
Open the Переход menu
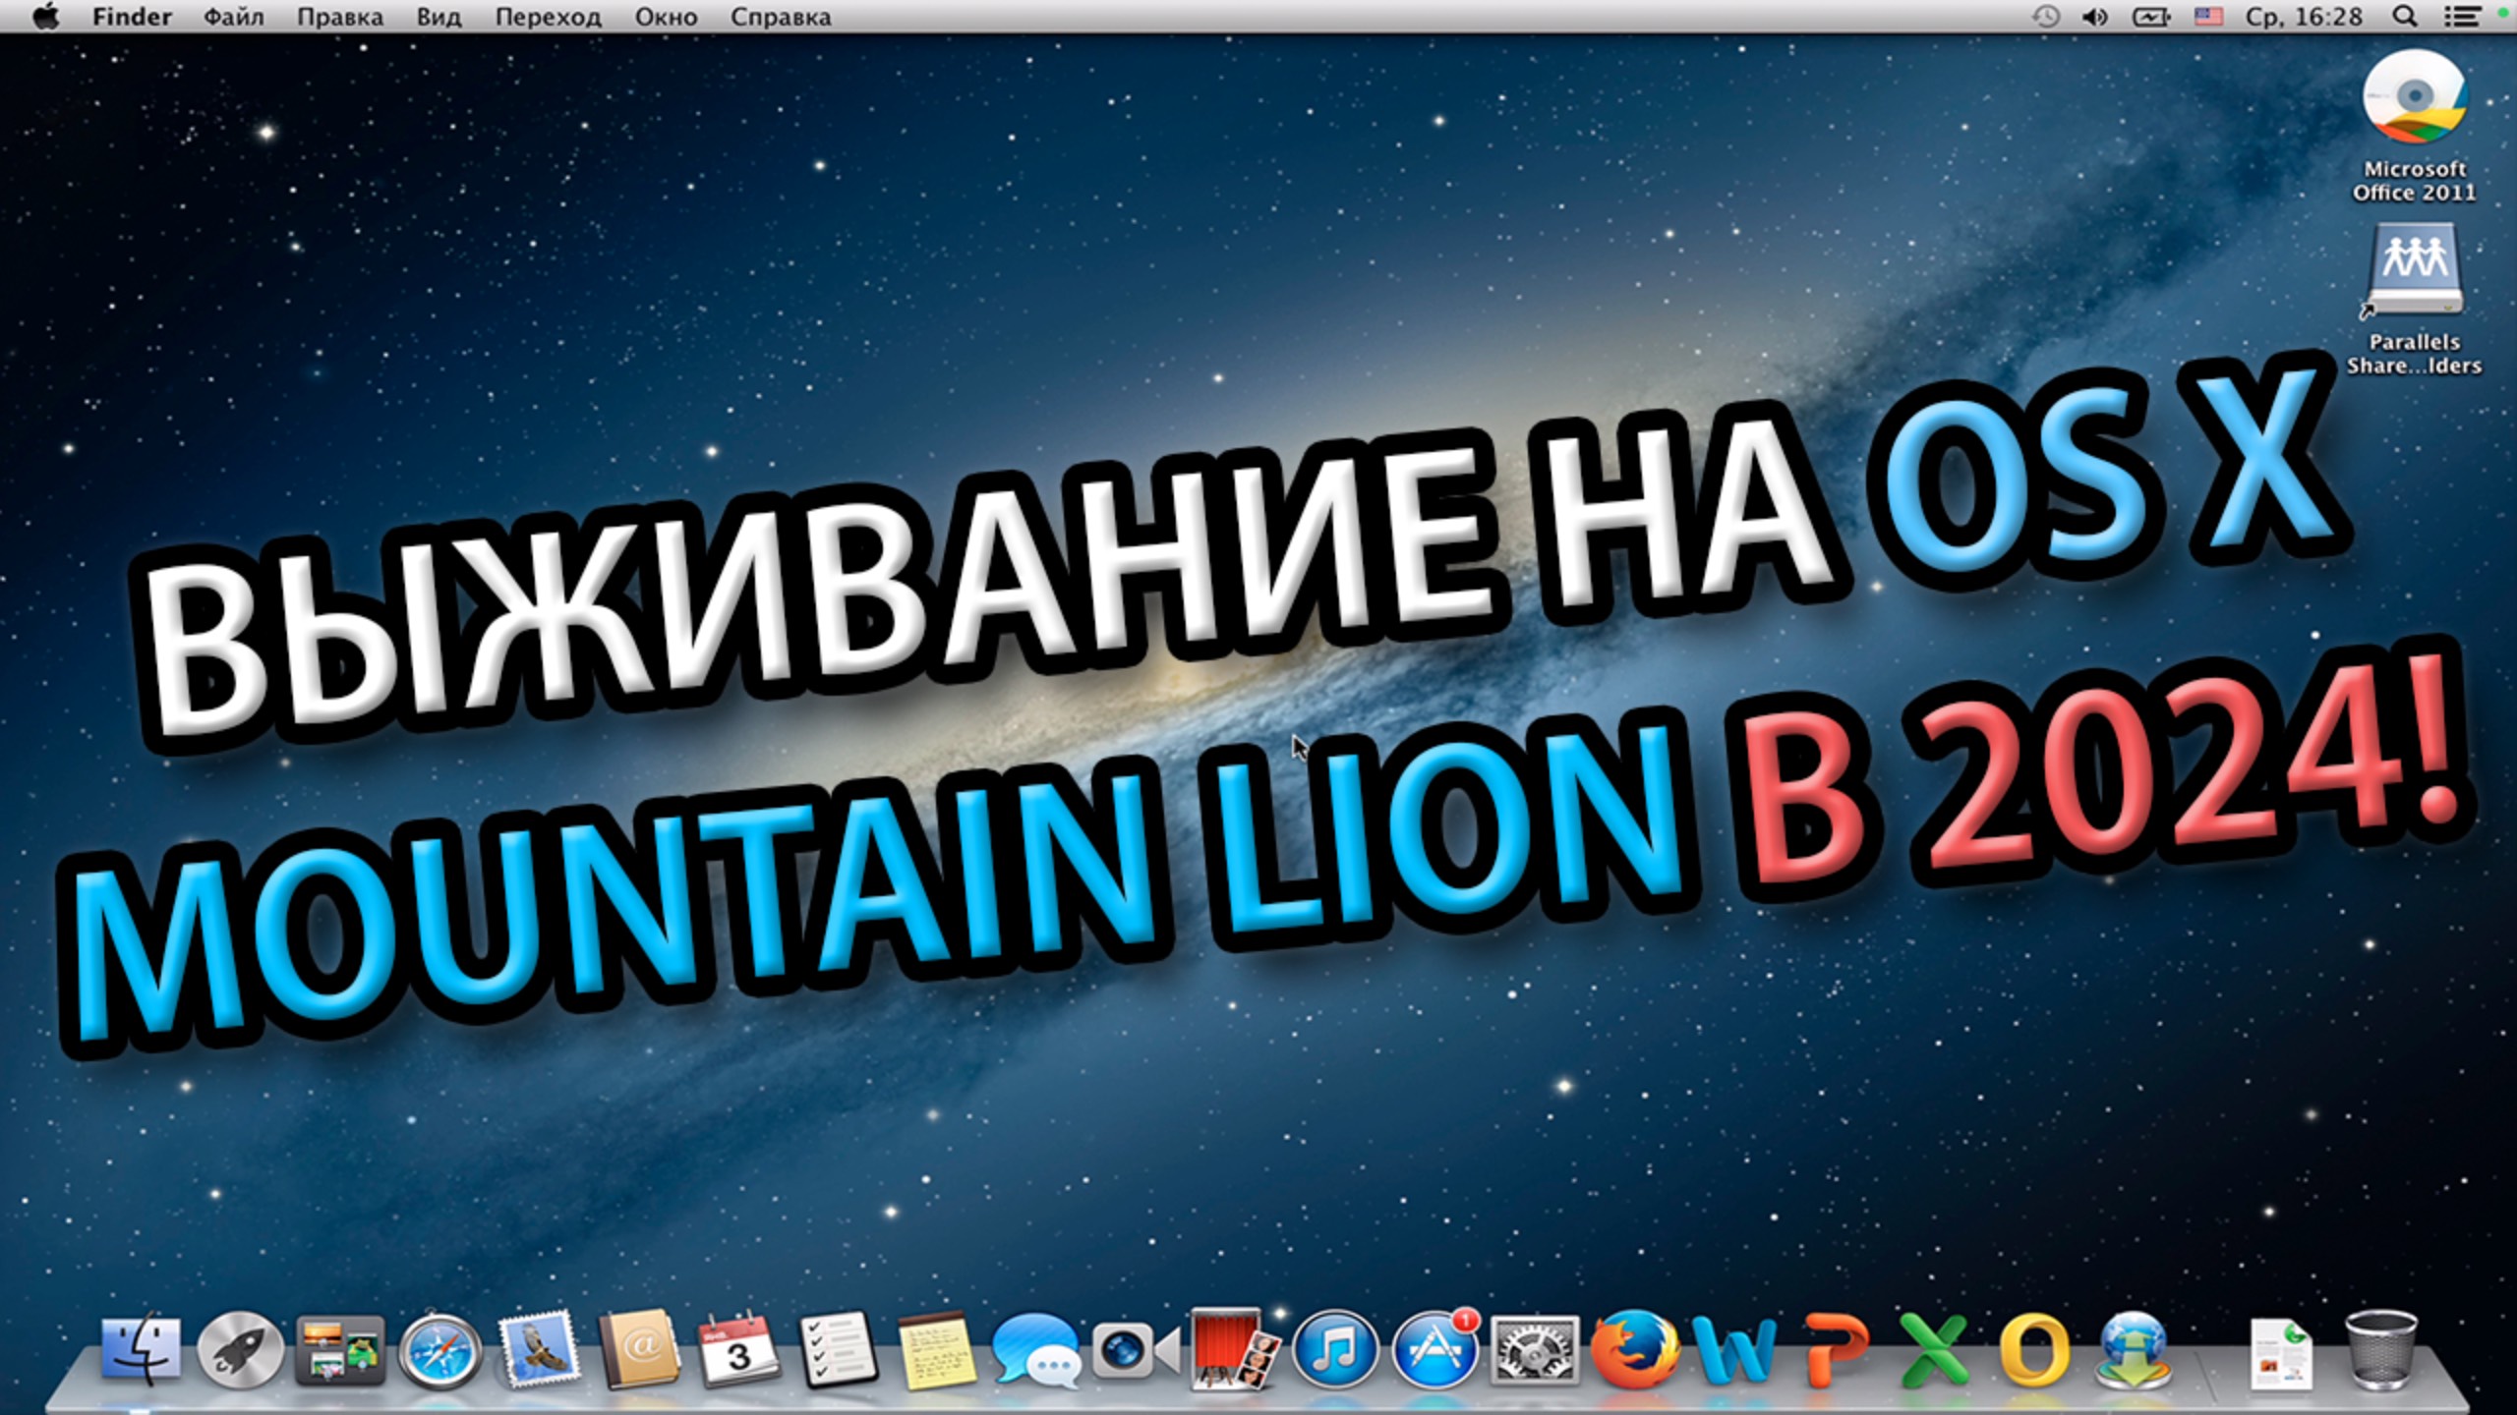click(547, 16)
